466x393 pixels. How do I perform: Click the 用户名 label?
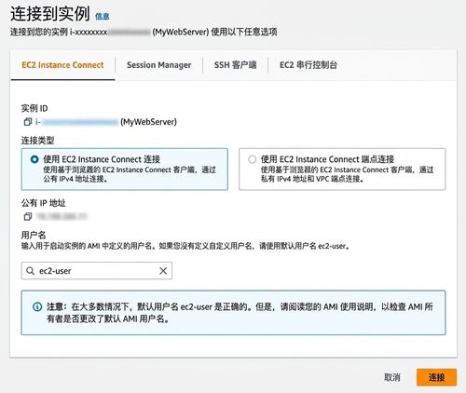click(x=34, y=235)
